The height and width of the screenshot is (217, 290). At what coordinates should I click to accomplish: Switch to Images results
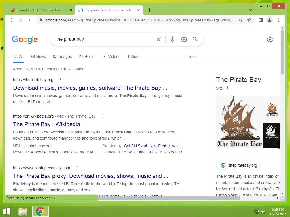(x=63, y=57)
